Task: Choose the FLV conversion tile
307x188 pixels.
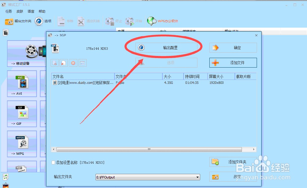Action: [22, 166]
